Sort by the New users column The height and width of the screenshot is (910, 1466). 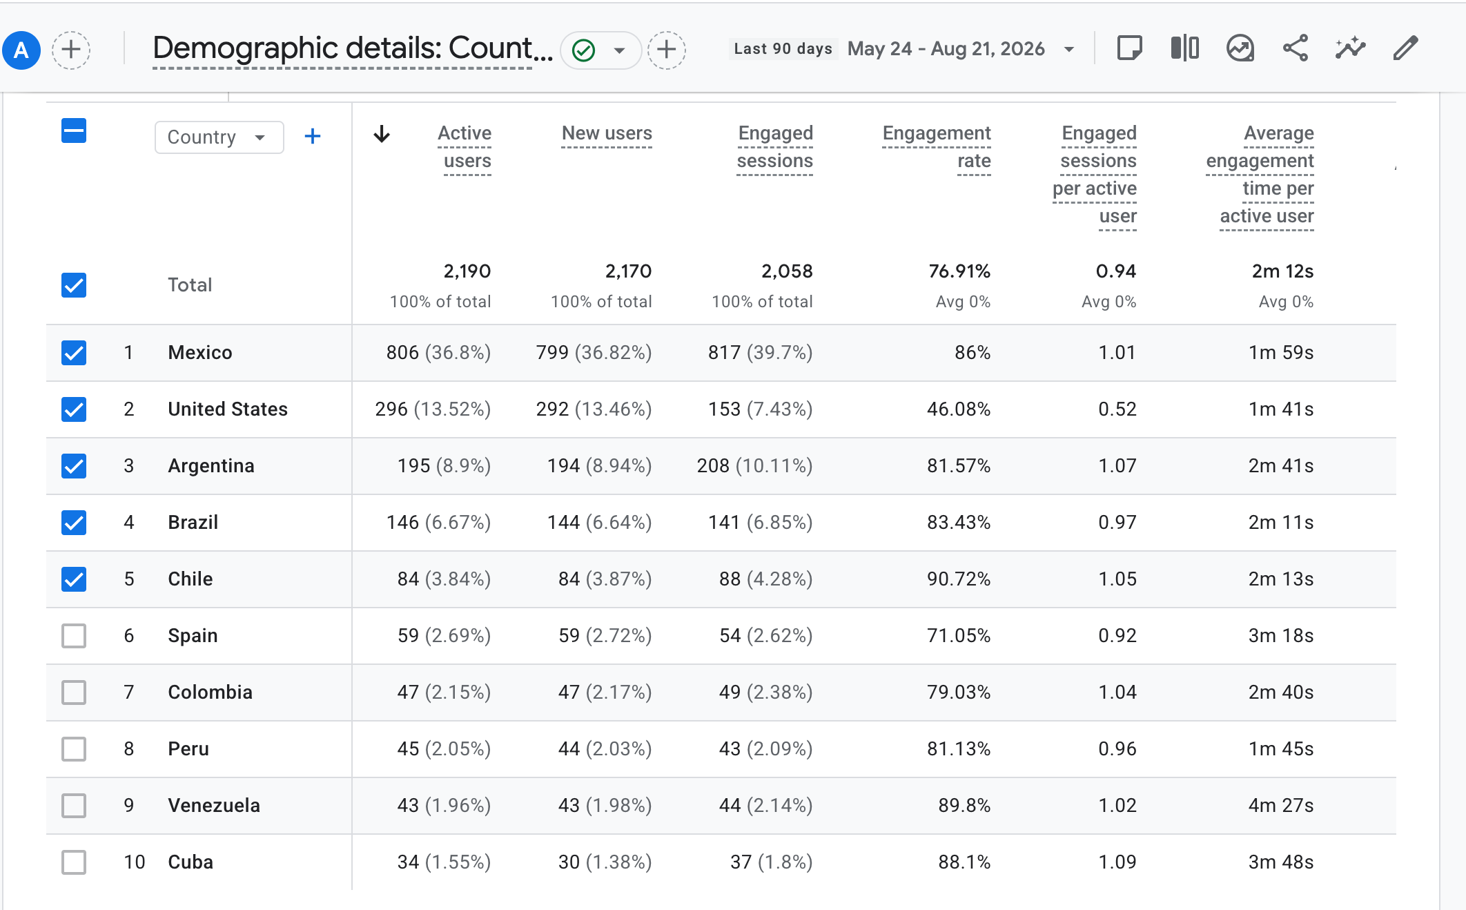(607, 133)
